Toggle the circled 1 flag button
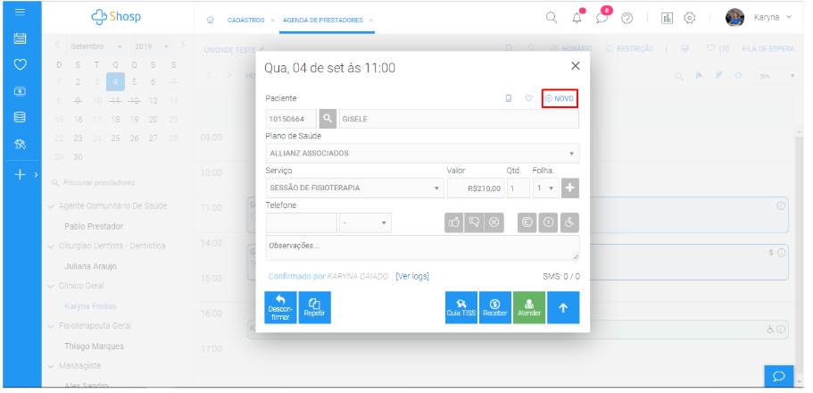 click(x=548, y=222)
